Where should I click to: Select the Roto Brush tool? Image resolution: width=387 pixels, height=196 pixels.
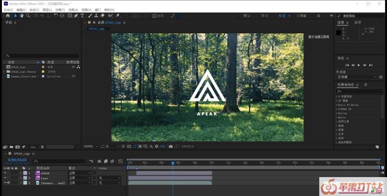110,15
